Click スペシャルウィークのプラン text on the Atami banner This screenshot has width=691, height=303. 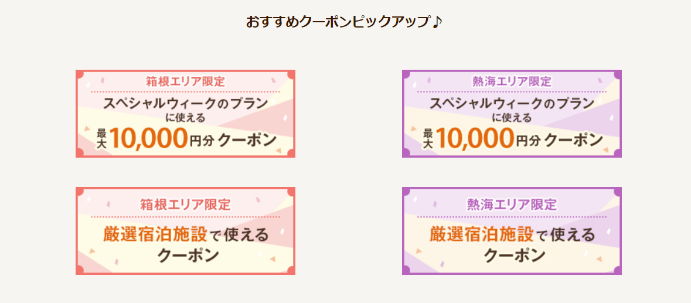tap(512, 104)
